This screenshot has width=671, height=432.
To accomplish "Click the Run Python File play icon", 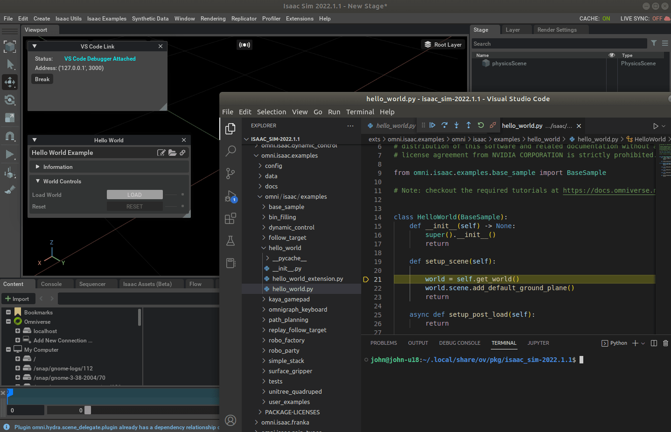I will [656, 126].
